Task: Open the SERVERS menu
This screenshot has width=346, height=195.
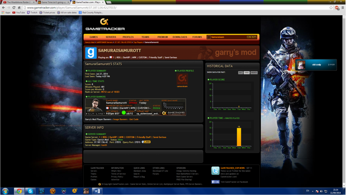Action: (111, 37)
